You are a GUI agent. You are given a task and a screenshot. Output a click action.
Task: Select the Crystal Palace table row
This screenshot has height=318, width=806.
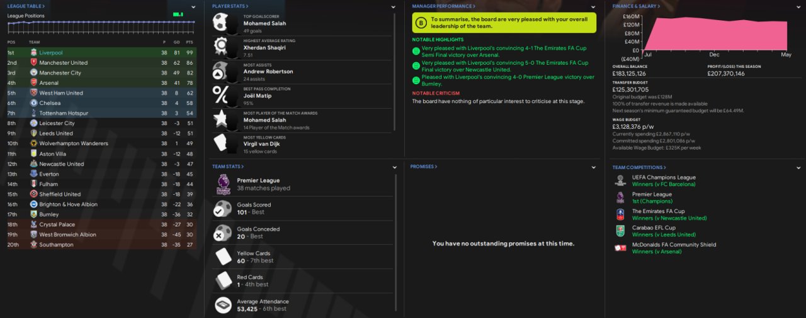[x=101, y=224]
